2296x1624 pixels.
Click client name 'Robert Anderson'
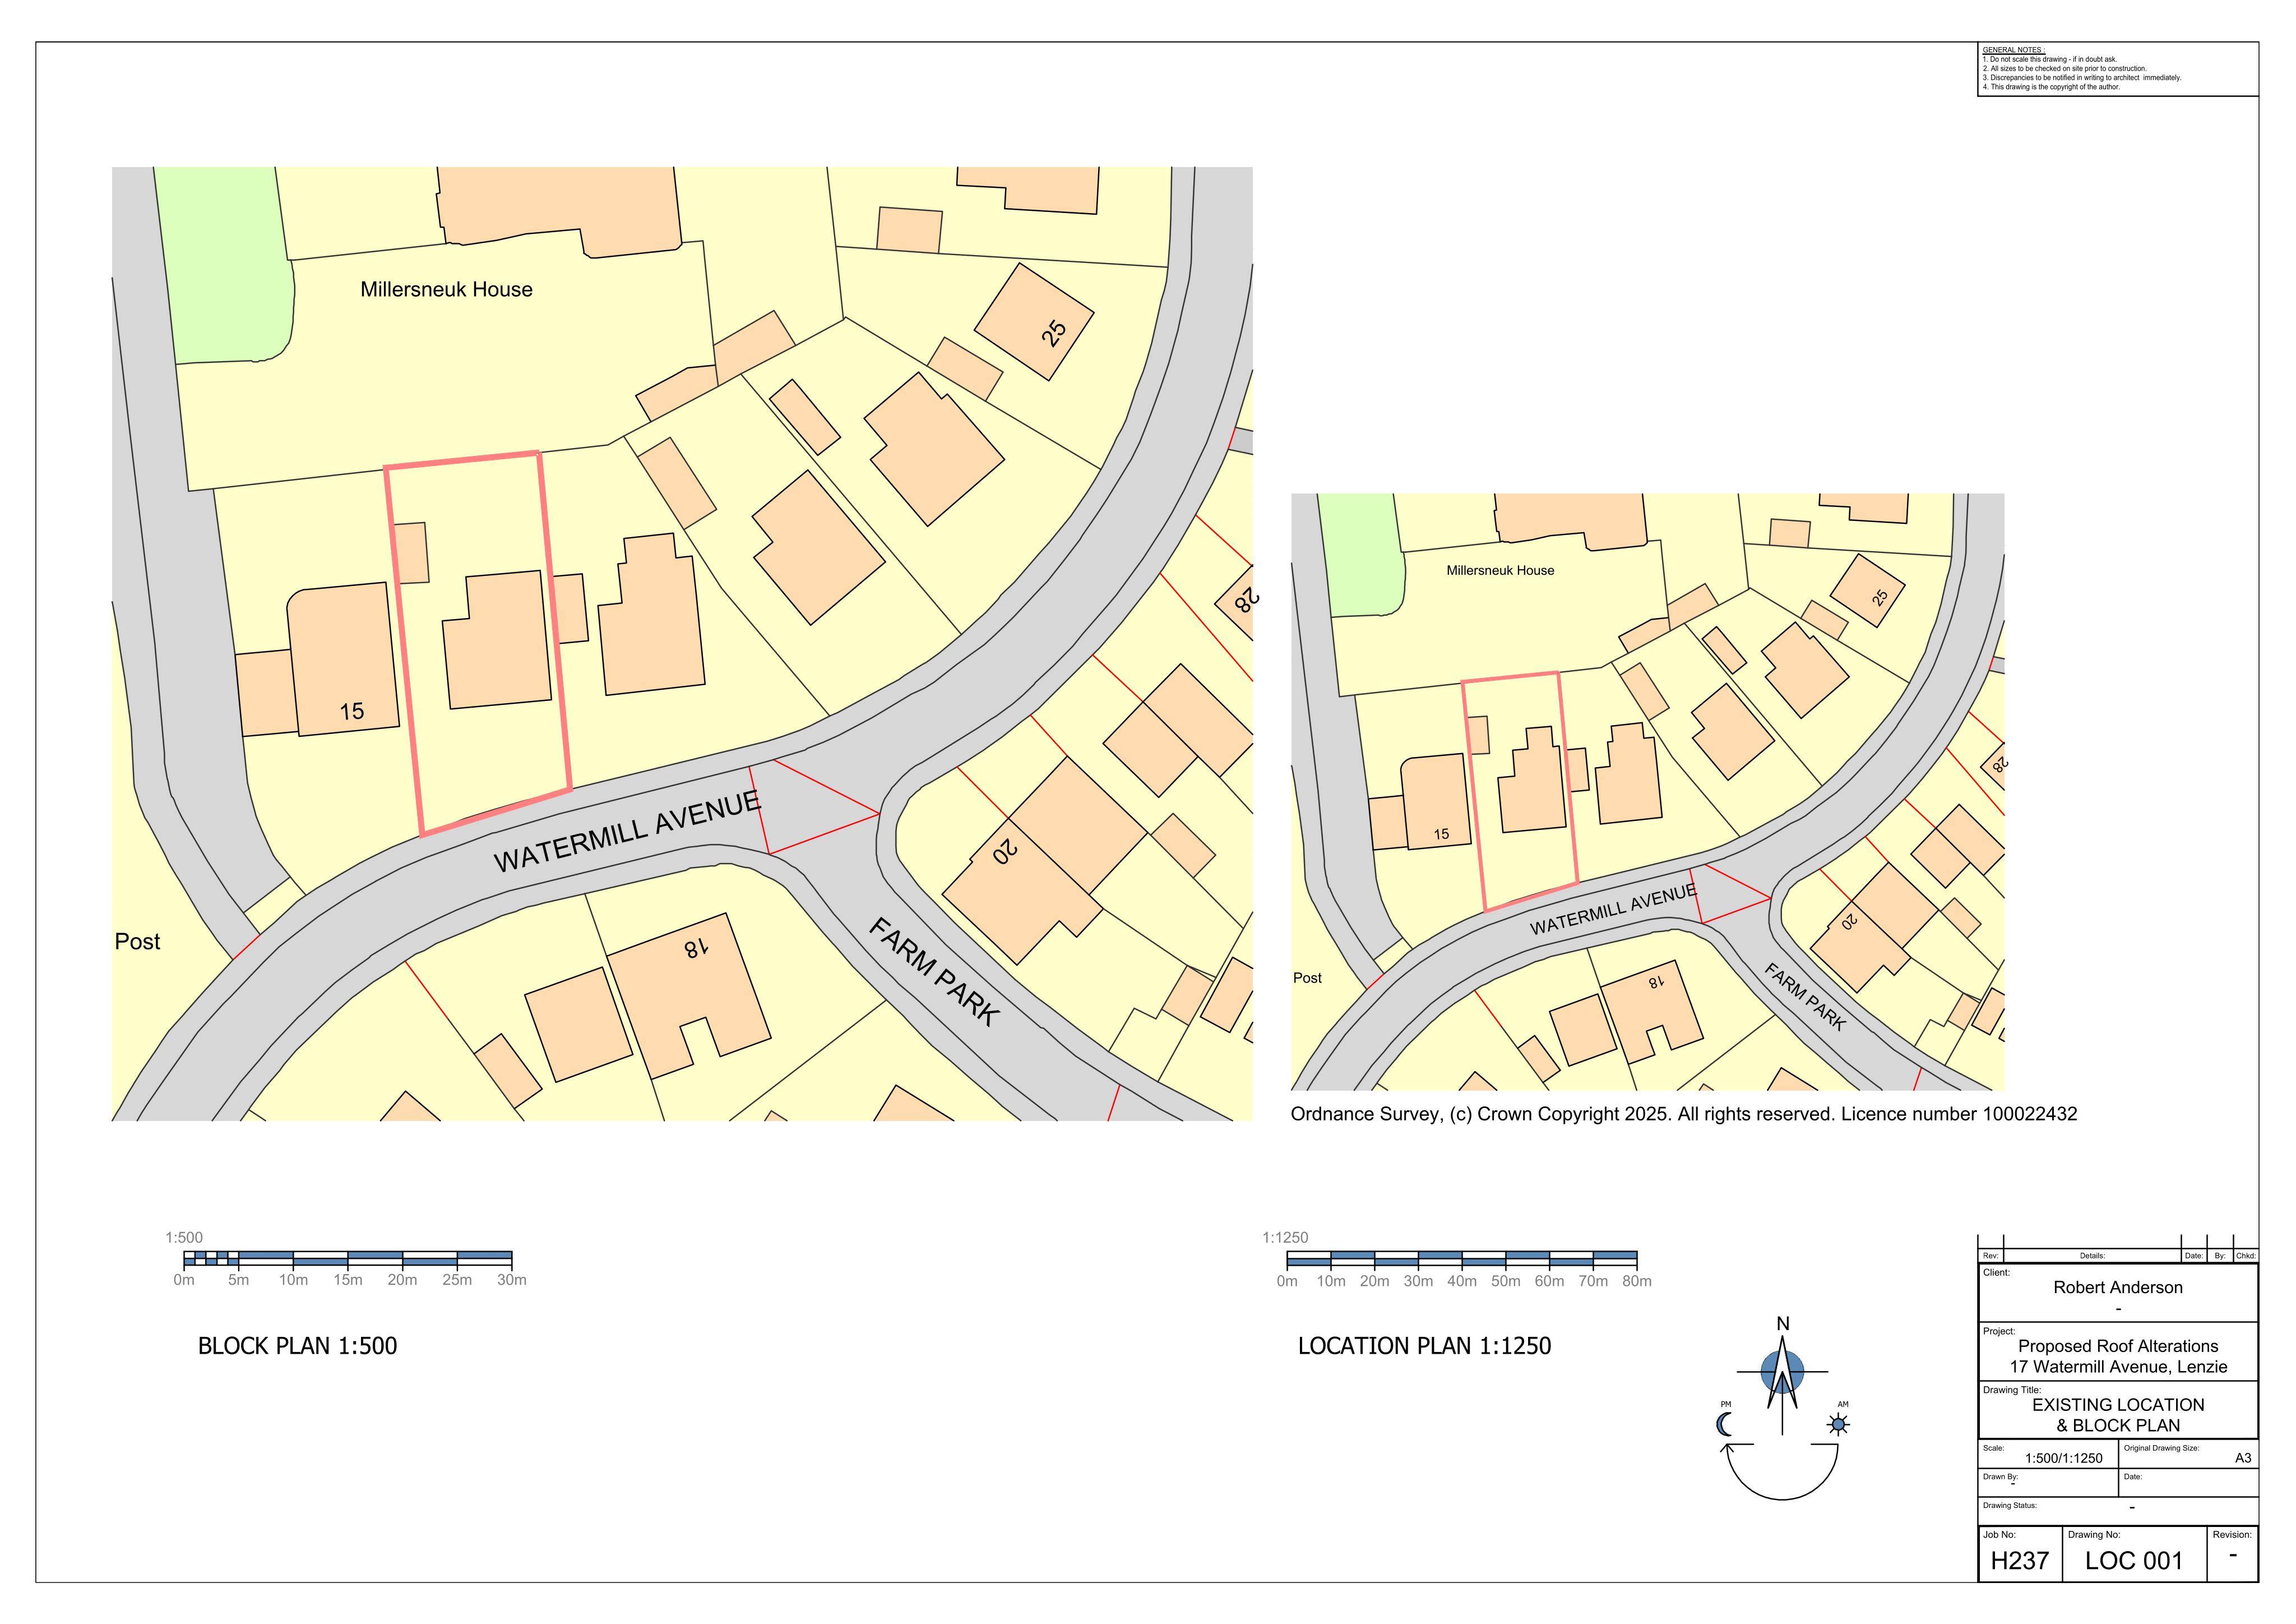pos(2118,1288)
